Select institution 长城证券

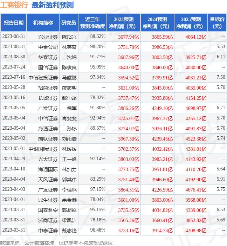pos(48,98)
